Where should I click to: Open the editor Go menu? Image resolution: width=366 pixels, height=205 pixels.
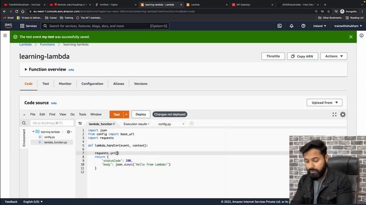[x=73, y=114]
